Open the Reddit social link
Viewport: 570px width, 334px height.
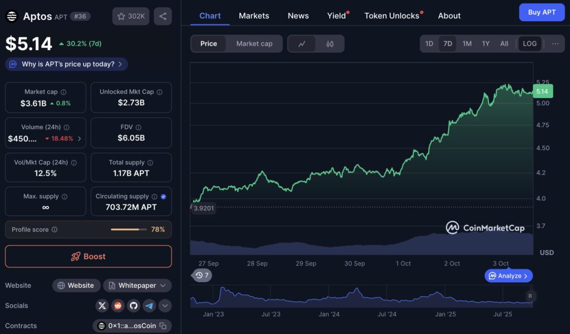[118, 306]
